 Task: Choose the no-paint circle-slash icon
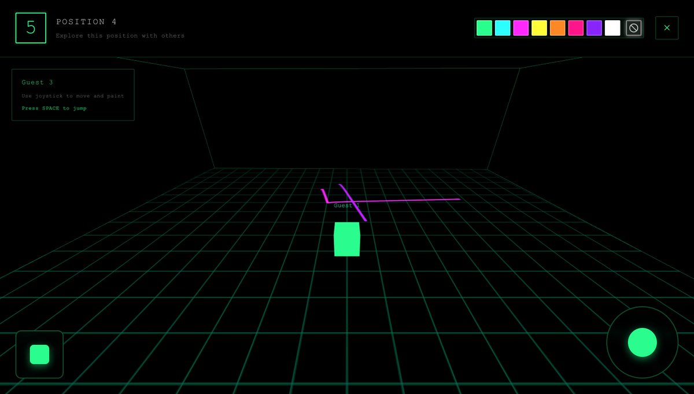pos(634,28)
